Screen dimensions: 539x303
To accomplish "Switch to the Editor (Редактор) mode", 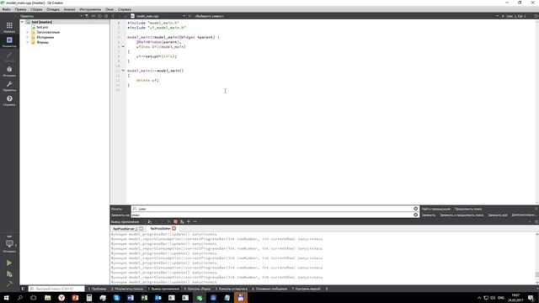I will coord(9,42).
